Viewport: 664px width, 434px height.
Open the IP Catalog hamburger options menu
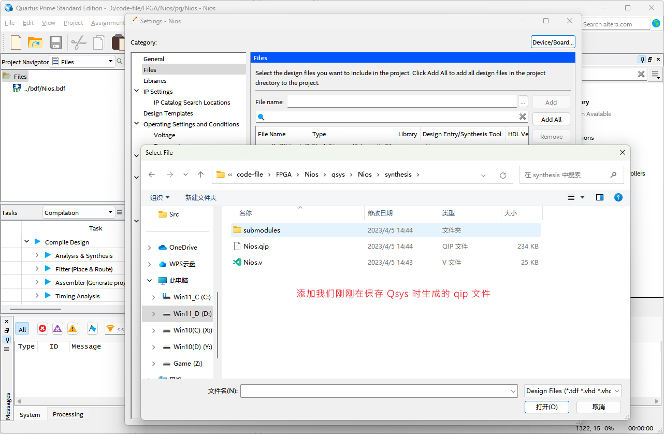pos(656,75)
